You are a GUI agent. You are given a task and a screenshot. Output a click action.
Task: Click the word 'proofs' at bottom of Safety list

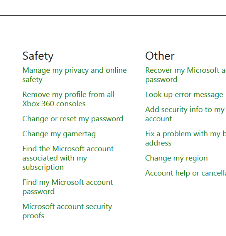pos(33,216)
